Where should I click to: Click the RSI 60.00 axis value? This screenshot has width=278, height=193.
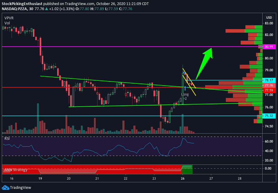tap(269, 141)
